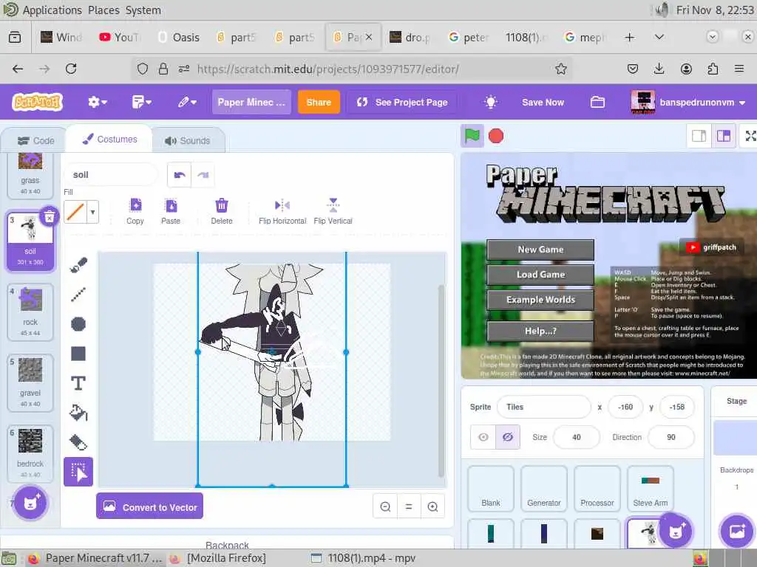
Task: Open the Edit pencil menu
Action: click(x=187, y=102)
